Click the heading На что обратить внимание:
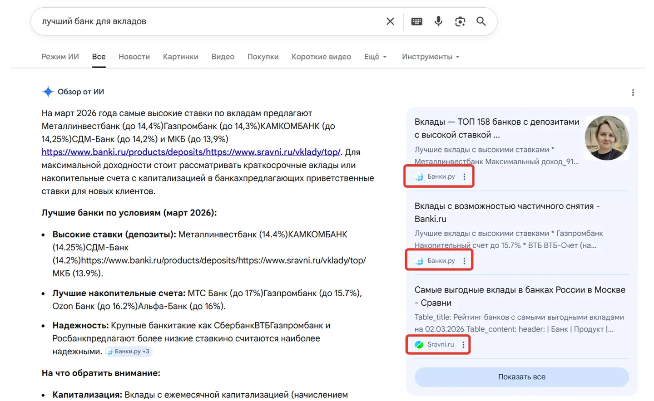The width and height of the screenshot is (654, 401). (101, 373)
